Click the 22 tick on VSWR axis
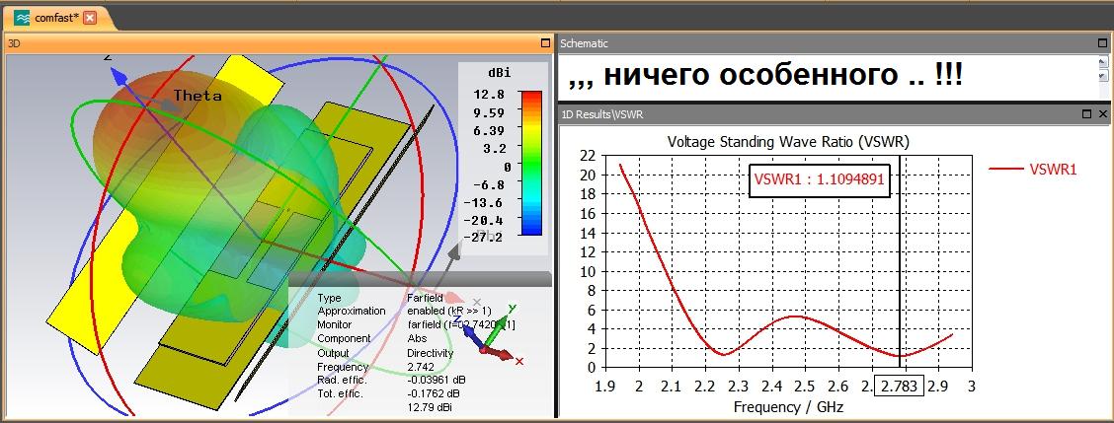The width and height of the screenshot is (1114, 423). click(587, 156)
